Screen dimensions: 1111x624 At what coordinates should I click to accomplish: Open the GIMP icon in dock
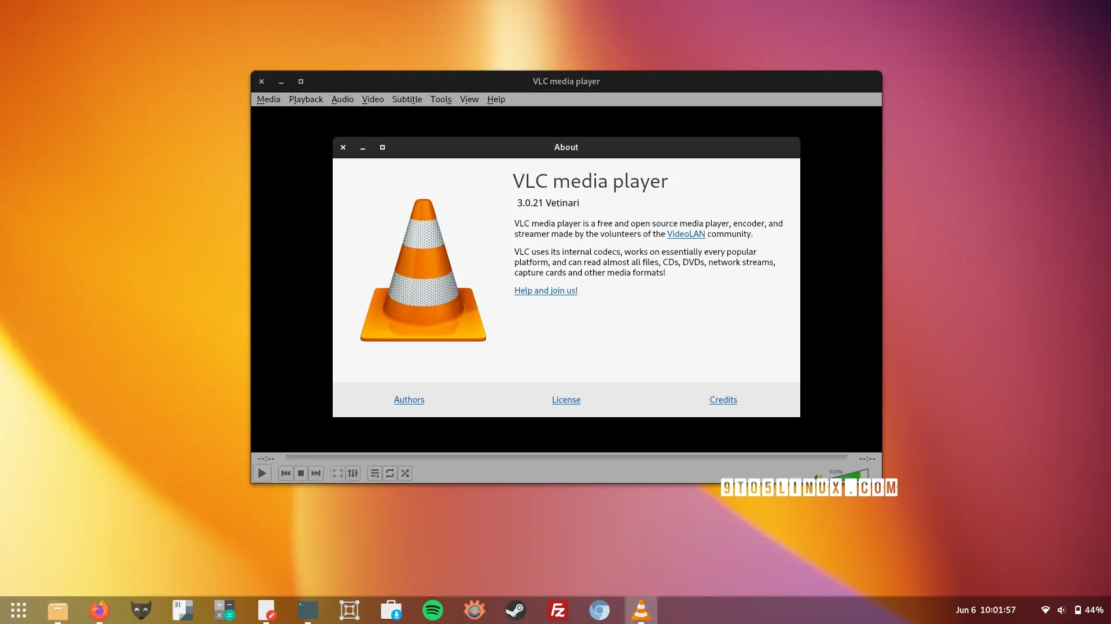141,610
